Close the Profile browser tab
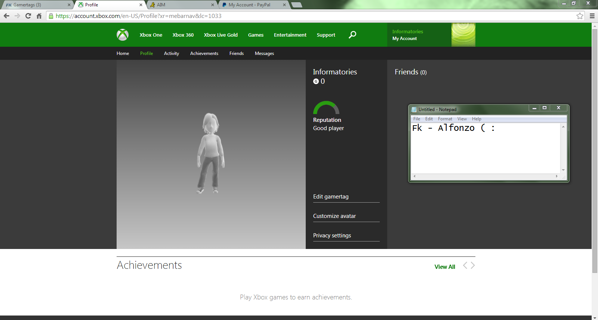598x320 pixels. [141, 5]
